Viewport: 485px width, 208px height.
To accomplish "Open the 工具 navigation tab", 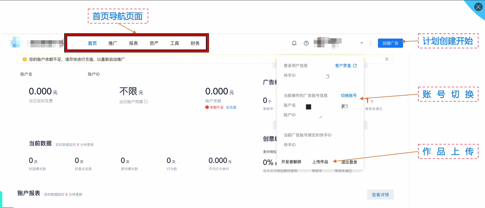I will (175, 43).
